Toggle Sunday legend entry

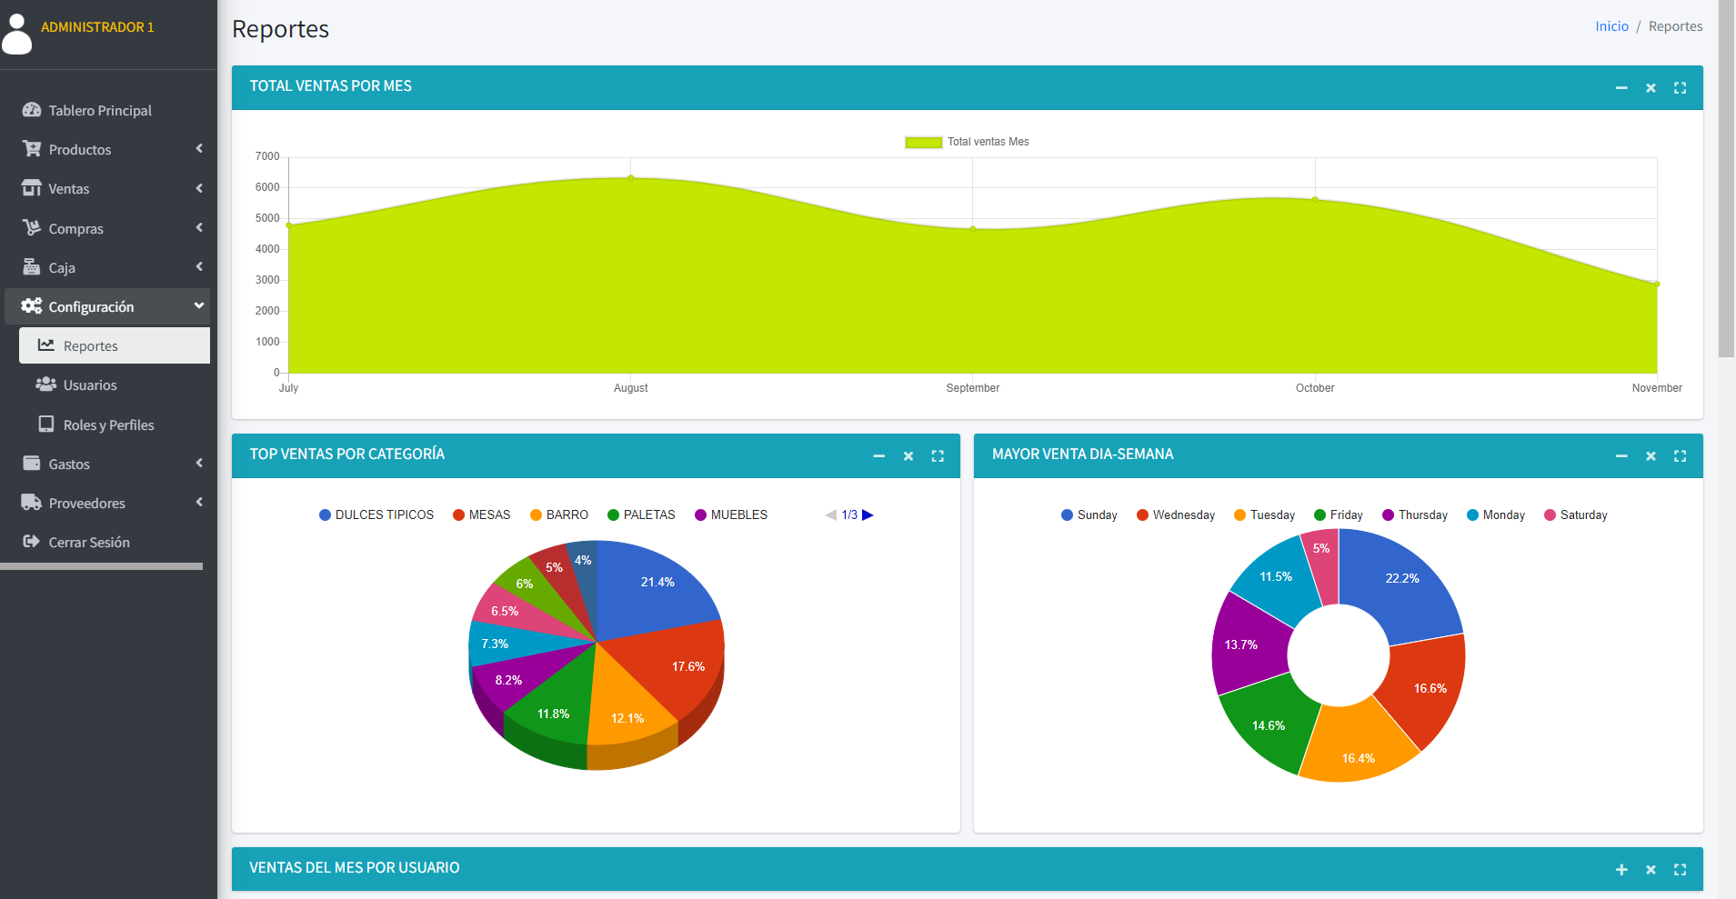coord(1089,514)
